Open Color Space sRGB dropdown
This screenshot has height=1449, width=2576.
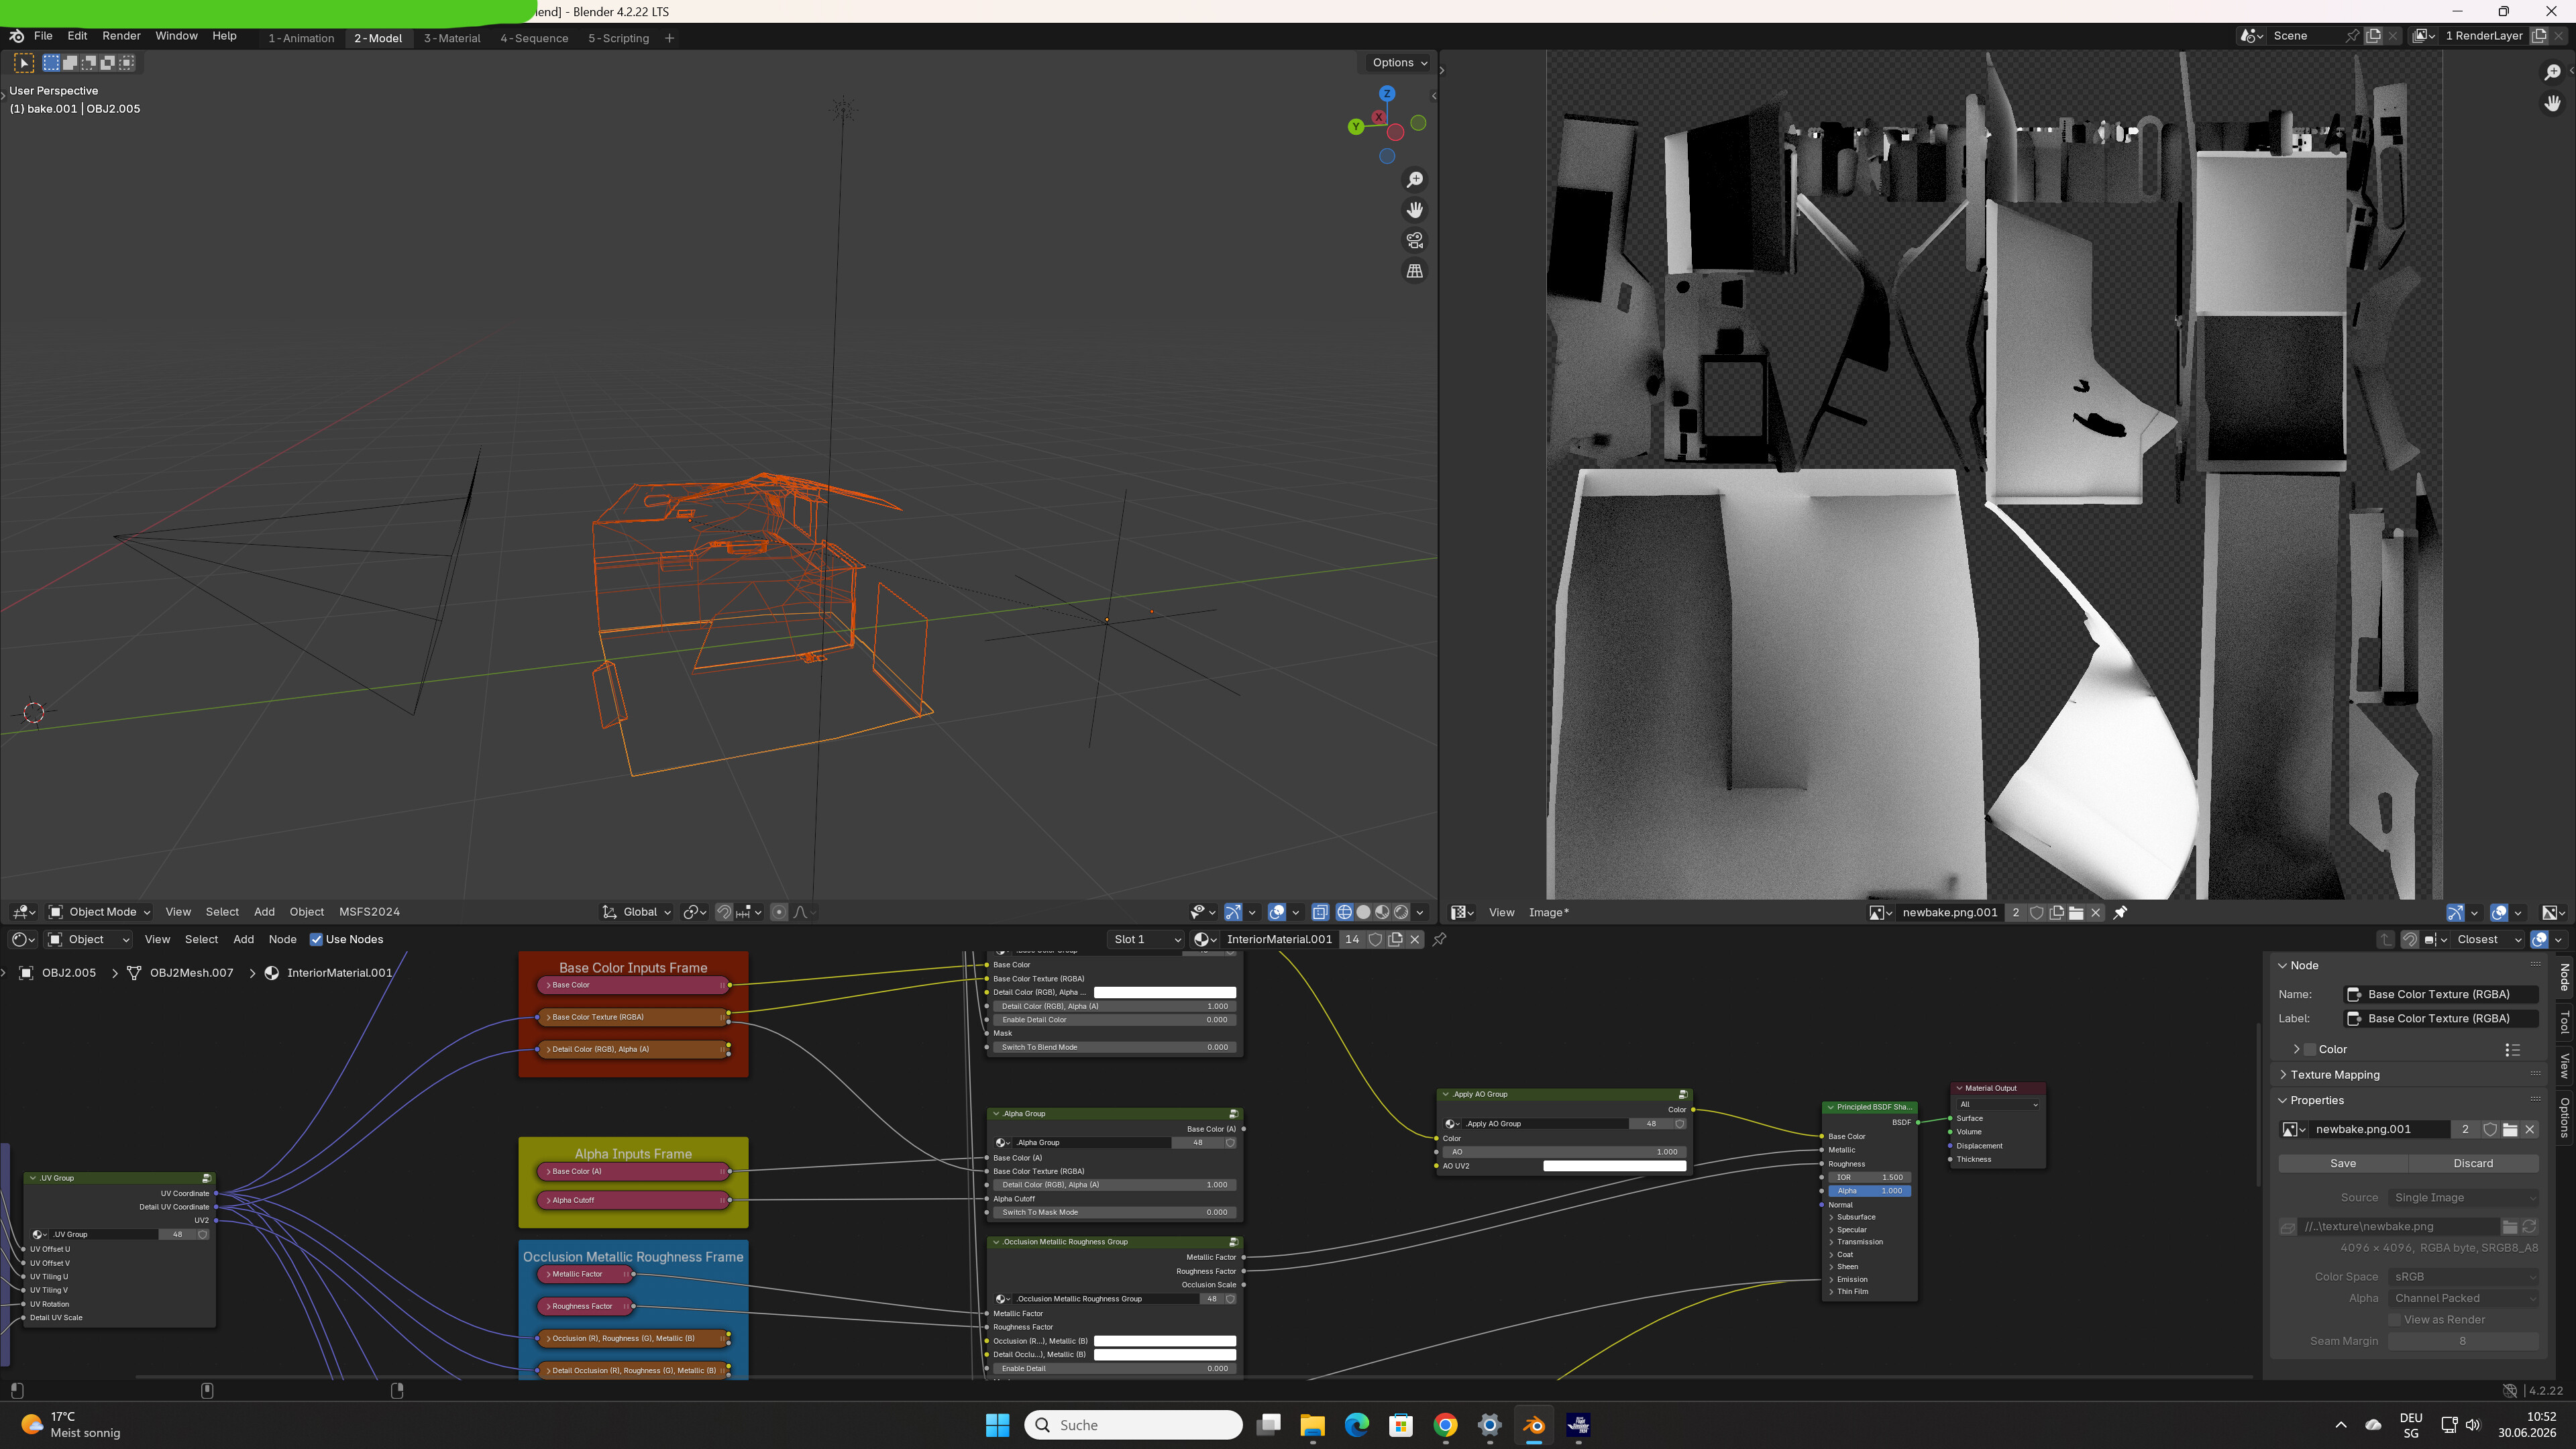click(x=2464, y=1277)
